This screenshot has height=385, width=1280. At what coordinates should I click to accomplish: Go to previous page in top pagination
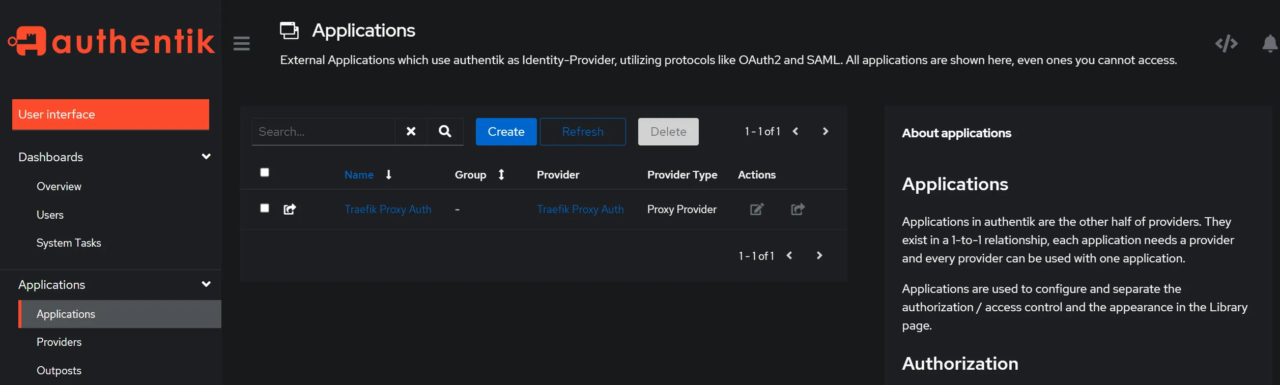(795, 131)
